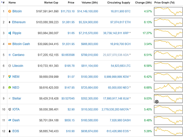Click Bitcoin volume $14,149,100,000
The image size is (183, 137).
pyautogui.click(x=88, y=11)
